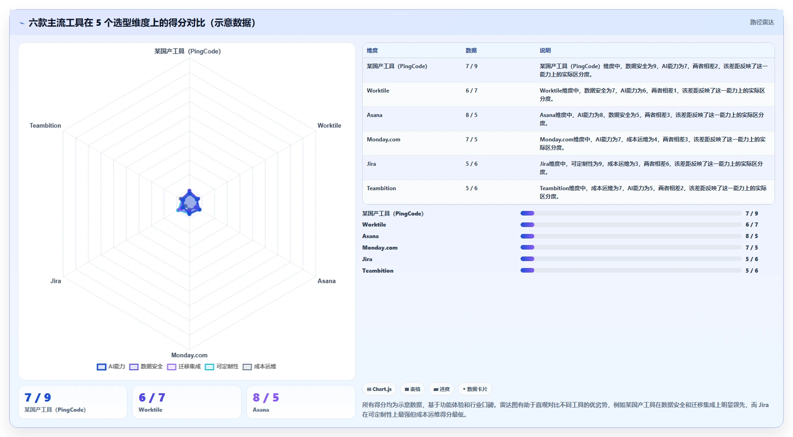Toggle the 数据安全 legend series
The height and width of the screenshot is (437, 793).
click(x=146, y=367)
